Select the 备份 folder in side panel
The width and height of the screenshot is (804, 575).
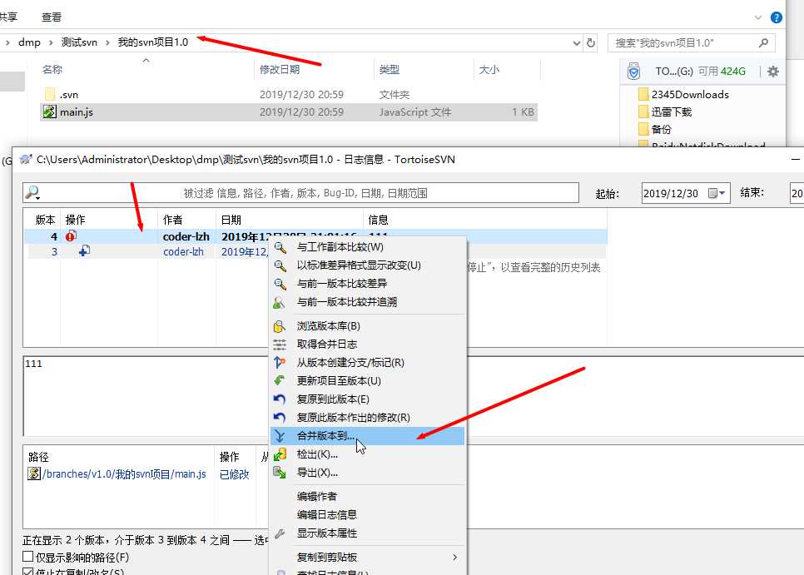[661, 129]
